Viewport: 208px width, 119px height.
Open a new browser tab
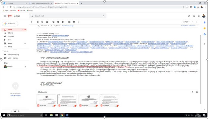82,3
